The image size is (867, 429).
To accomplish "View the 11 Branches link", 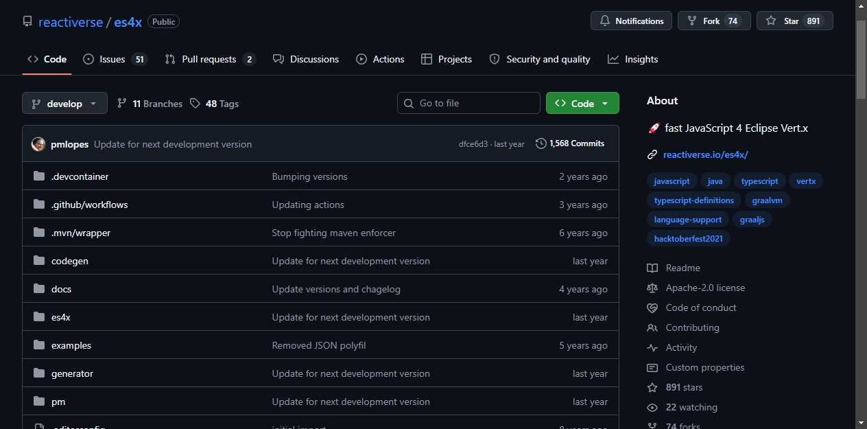I will click(x=150, y=104).
